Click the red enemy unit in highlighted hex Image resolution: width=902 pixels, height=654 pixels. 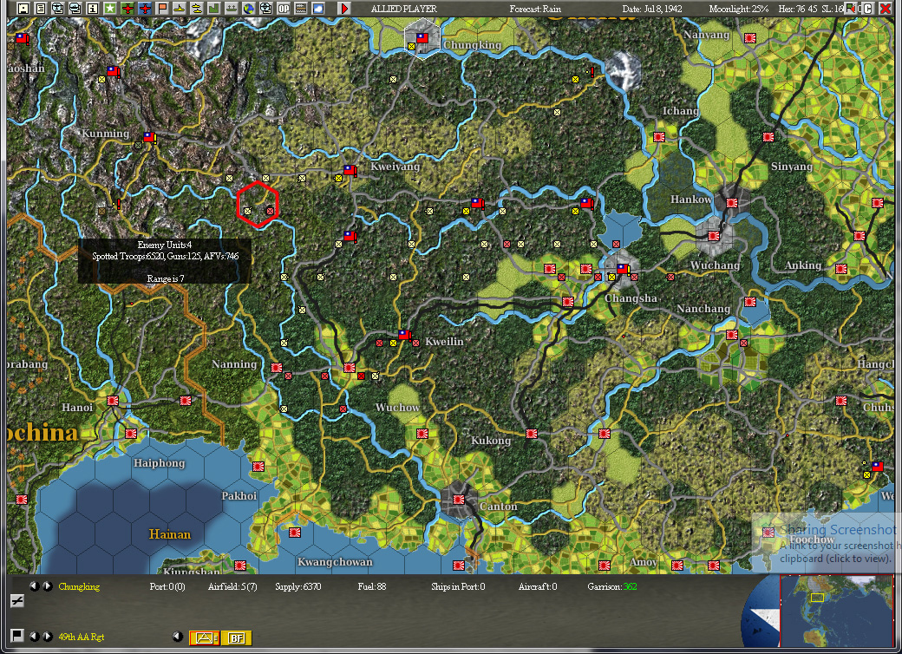pyautogui.click(x=270, y=211)
